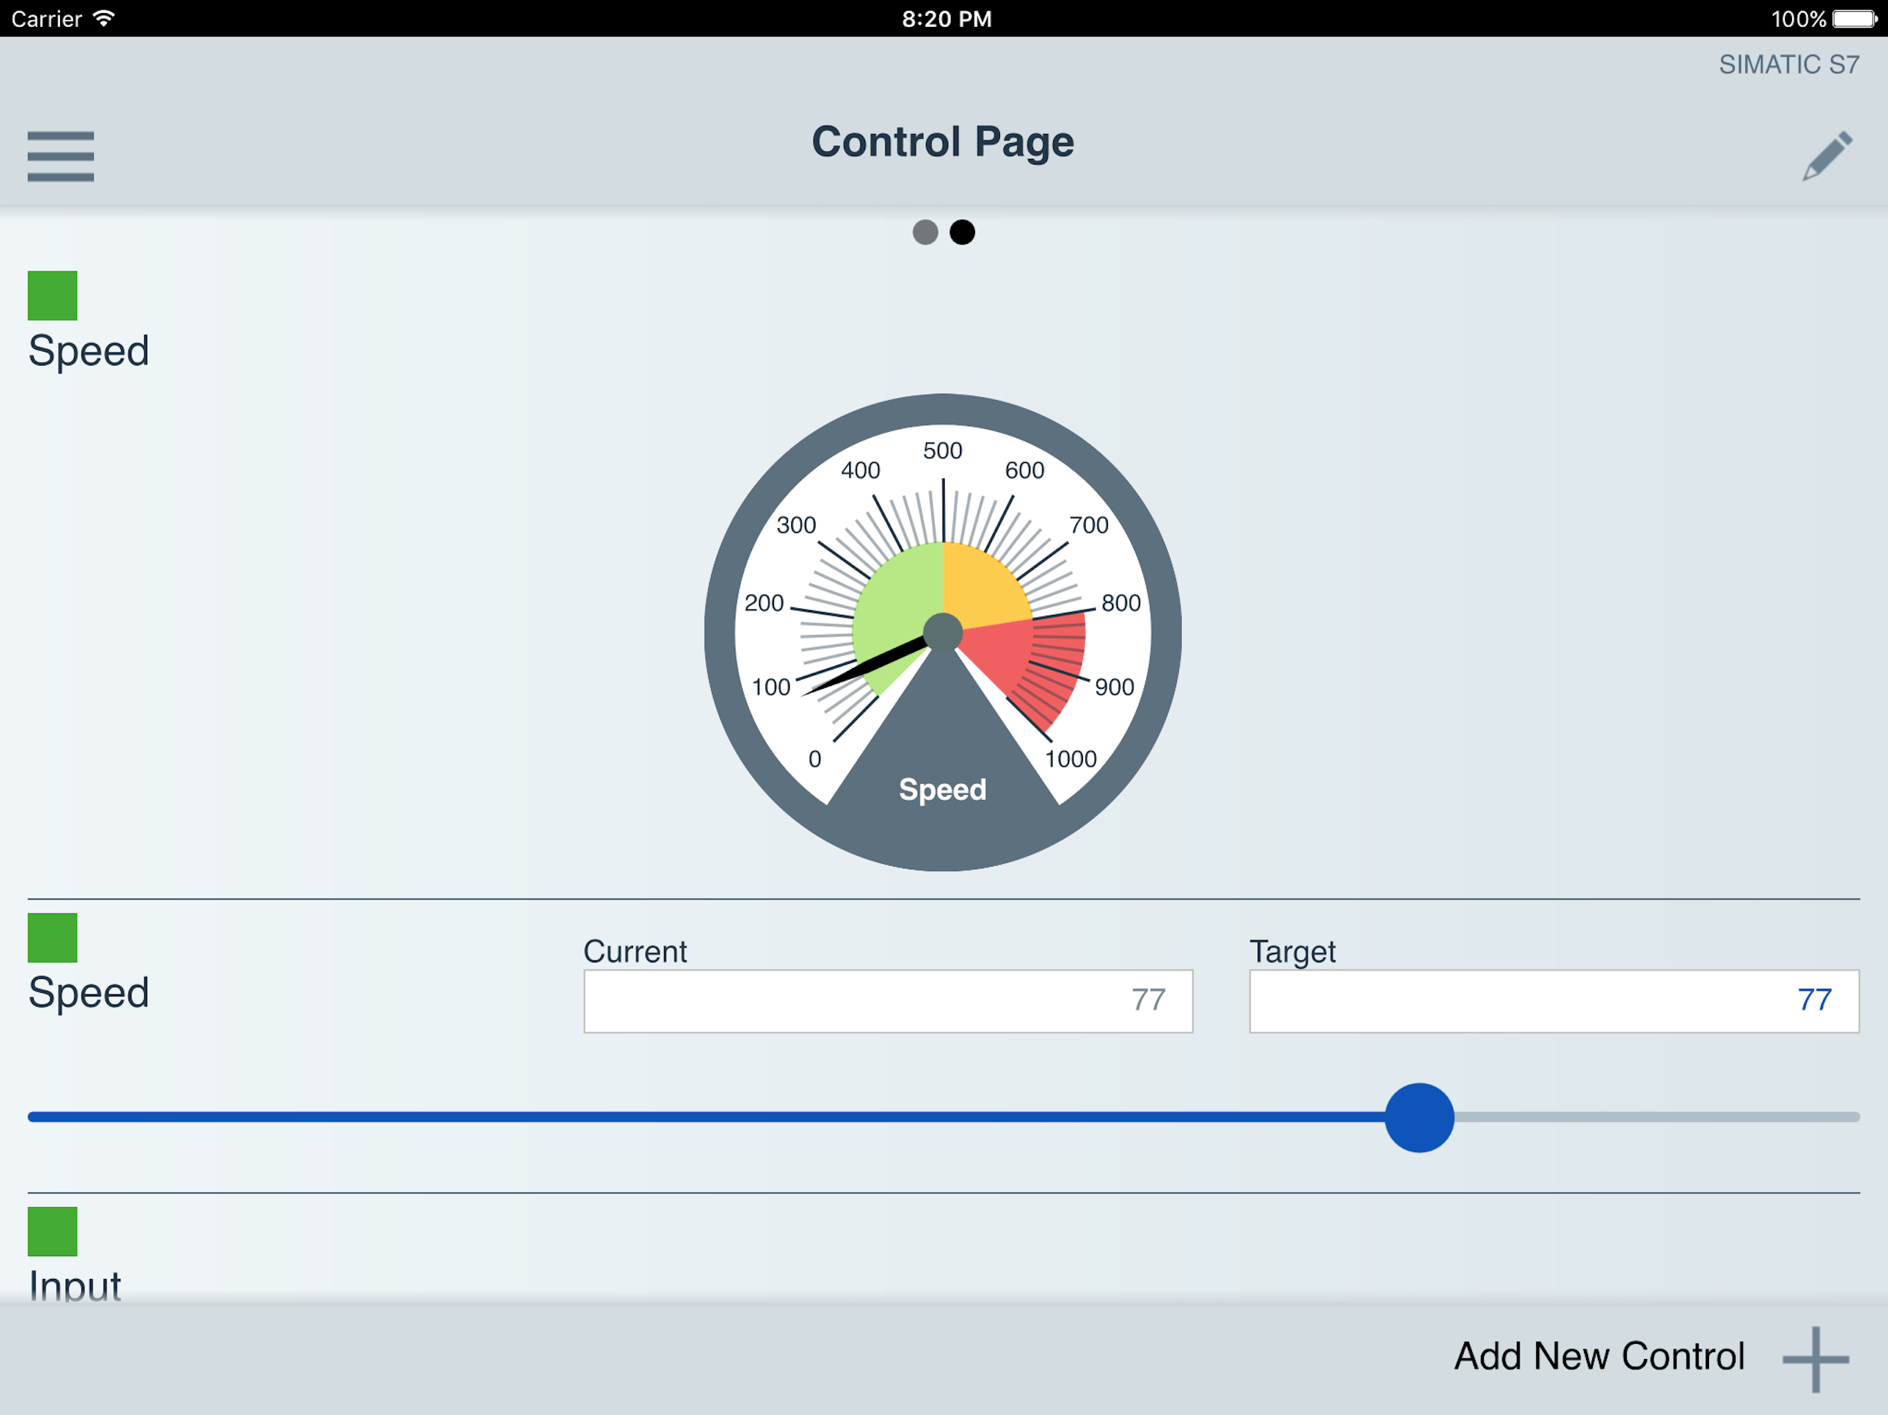Select the second page indicator dot
The width and height of the screenshot is (1888, 1415).
962,232
